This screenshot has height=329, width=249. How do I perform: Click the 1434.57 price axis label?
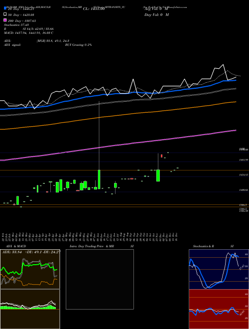point(244,175)
